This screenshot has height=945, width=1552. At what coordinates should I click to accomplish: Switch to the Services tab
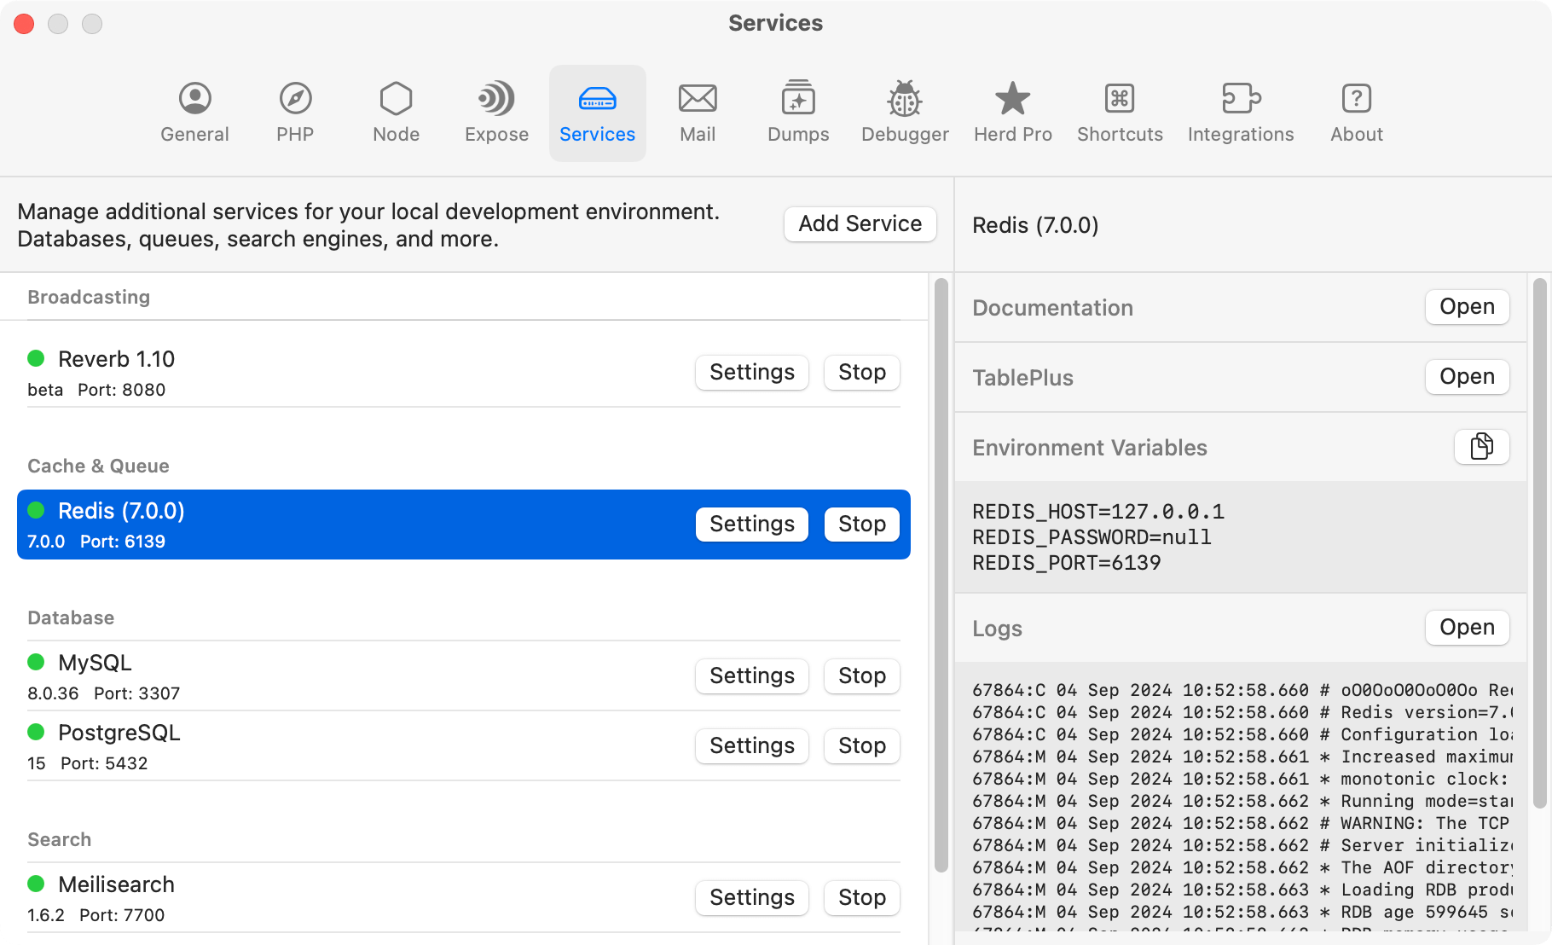(x=597, y=111)
